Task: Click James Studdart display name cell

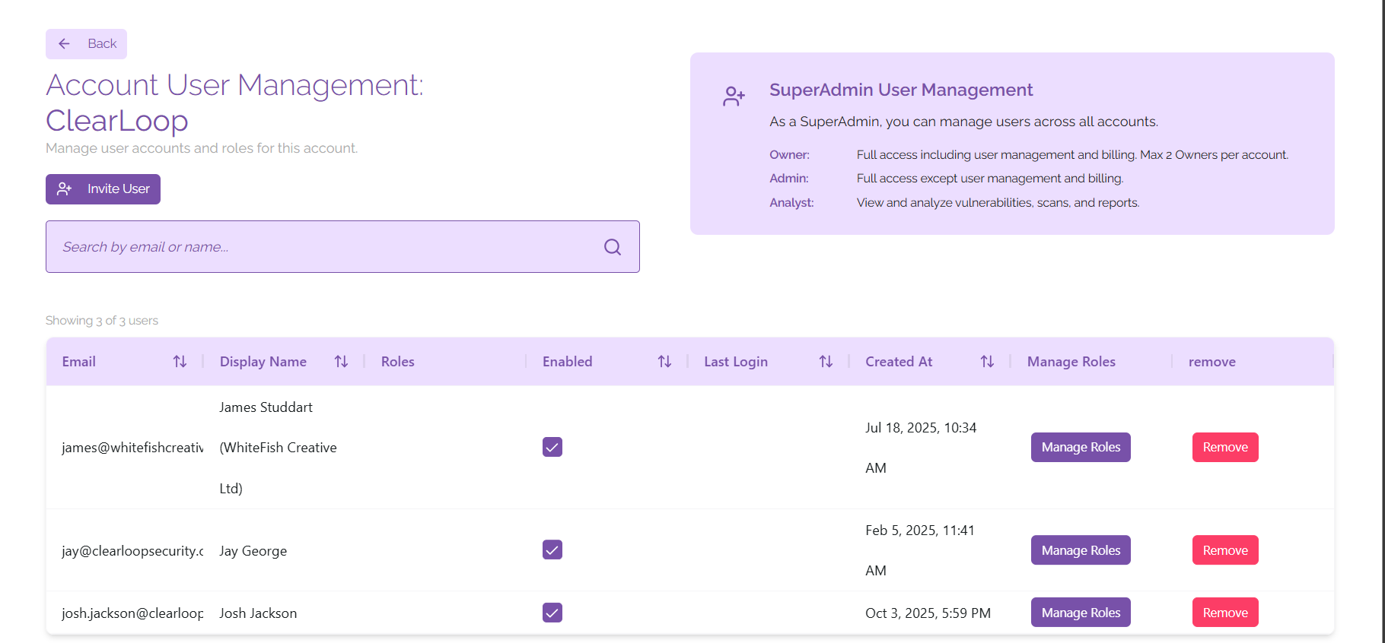Action: (279, 448)
